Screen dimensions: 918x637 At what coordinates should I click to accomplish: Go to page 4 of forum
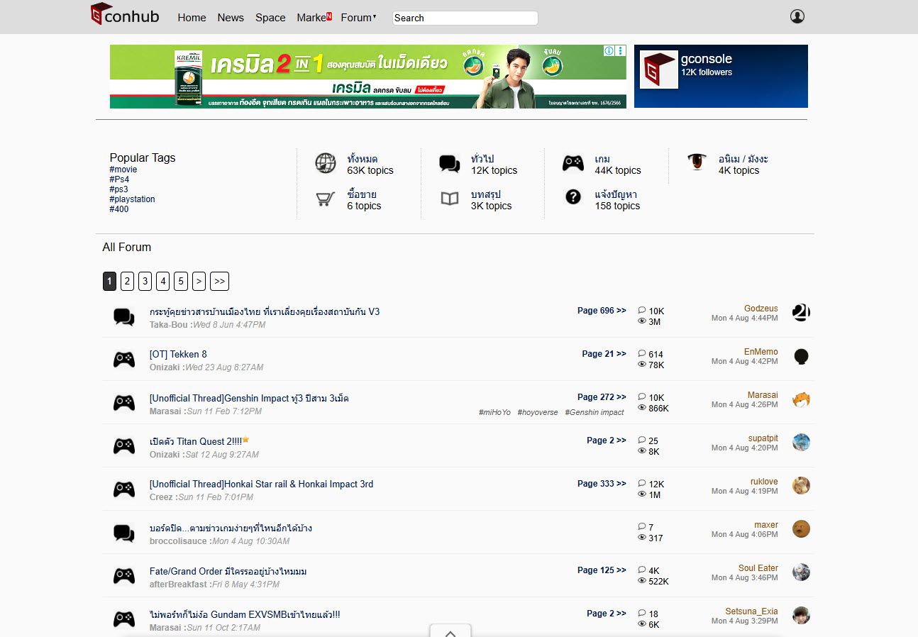(163, 282)
